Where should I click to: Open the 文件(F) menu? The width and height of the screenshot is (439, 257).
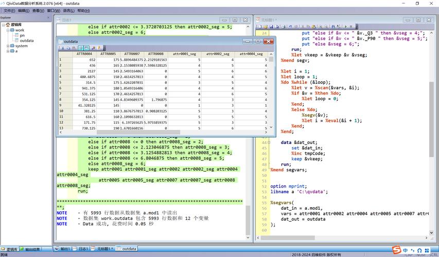(x=9, y=10)
